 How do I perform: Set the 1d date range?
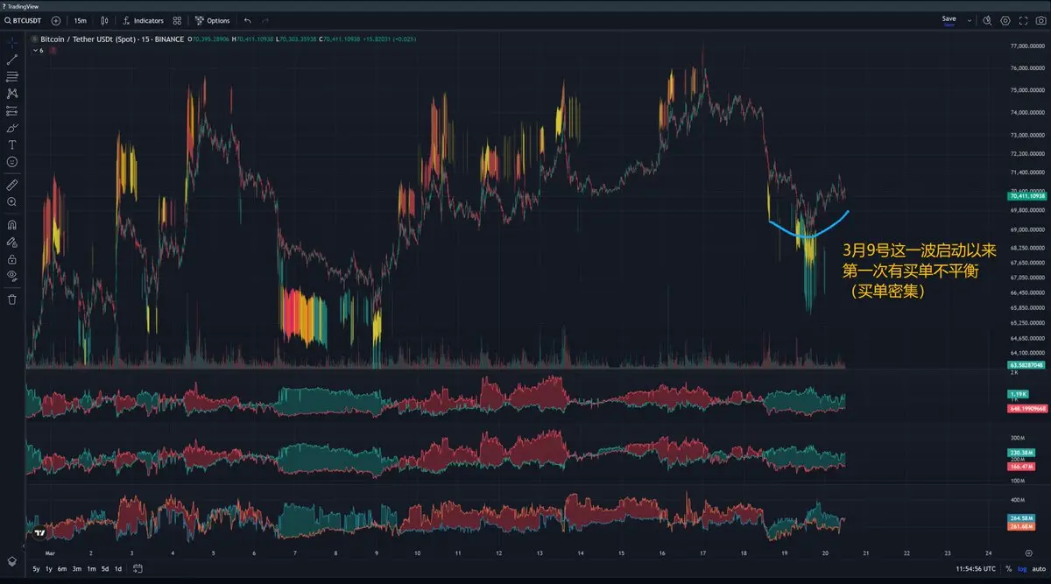tap(118, 568)
